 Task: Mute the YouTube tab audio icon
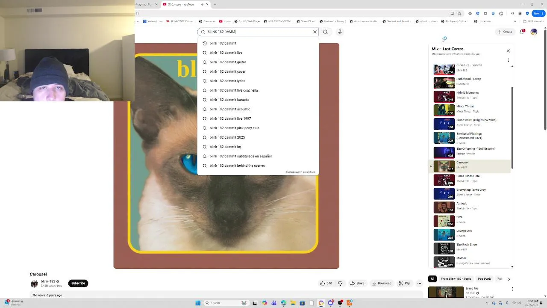coord(202,4)
